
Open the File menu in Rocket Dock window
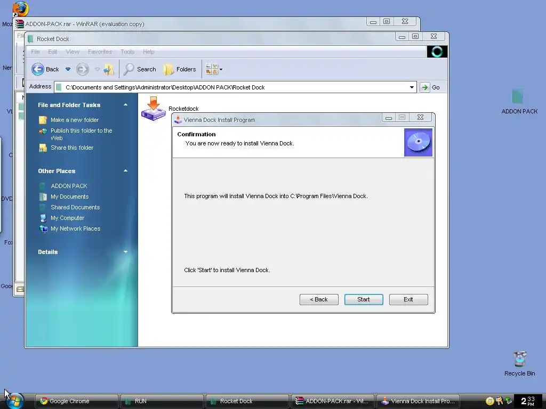(35, 52)
